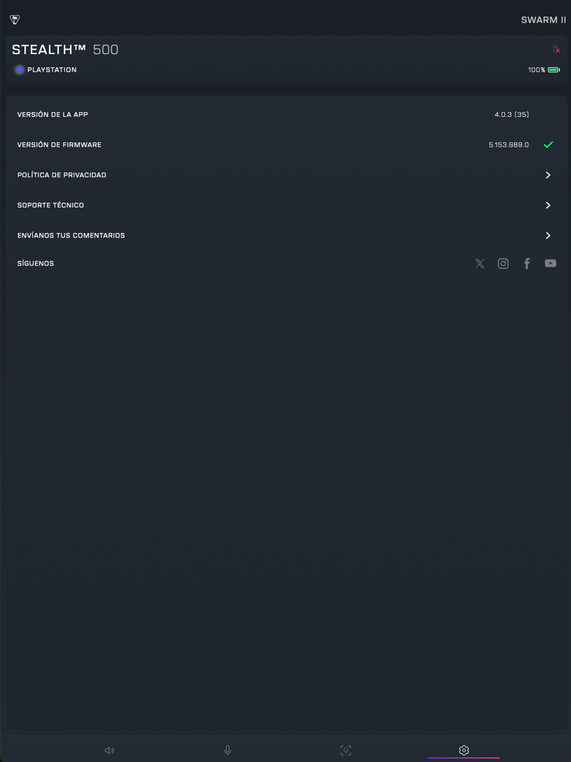The image size is (571, 762).
Task: Open the Instagram social link
Action: tap(503, 263)
